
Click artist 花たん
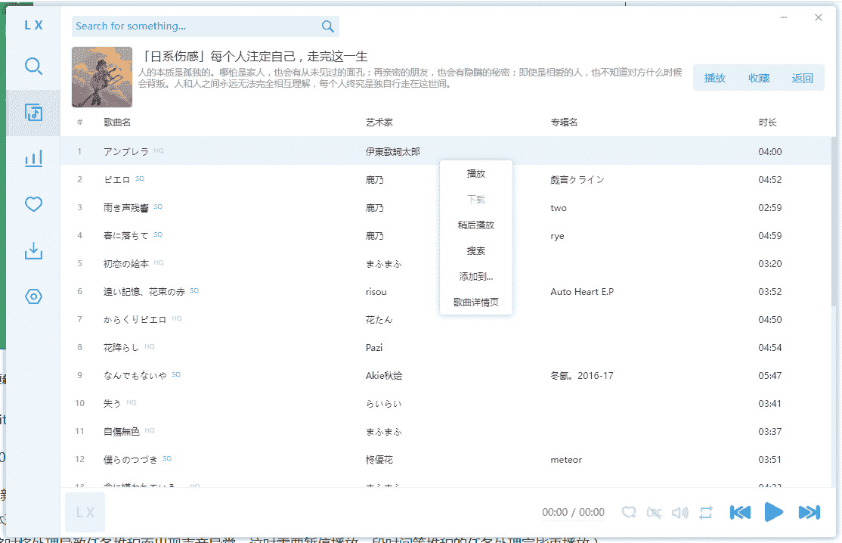click(x=379, y=320)
